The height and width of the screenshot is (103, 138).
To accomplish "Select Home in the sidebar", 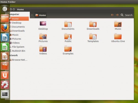I will pos(19,19).
